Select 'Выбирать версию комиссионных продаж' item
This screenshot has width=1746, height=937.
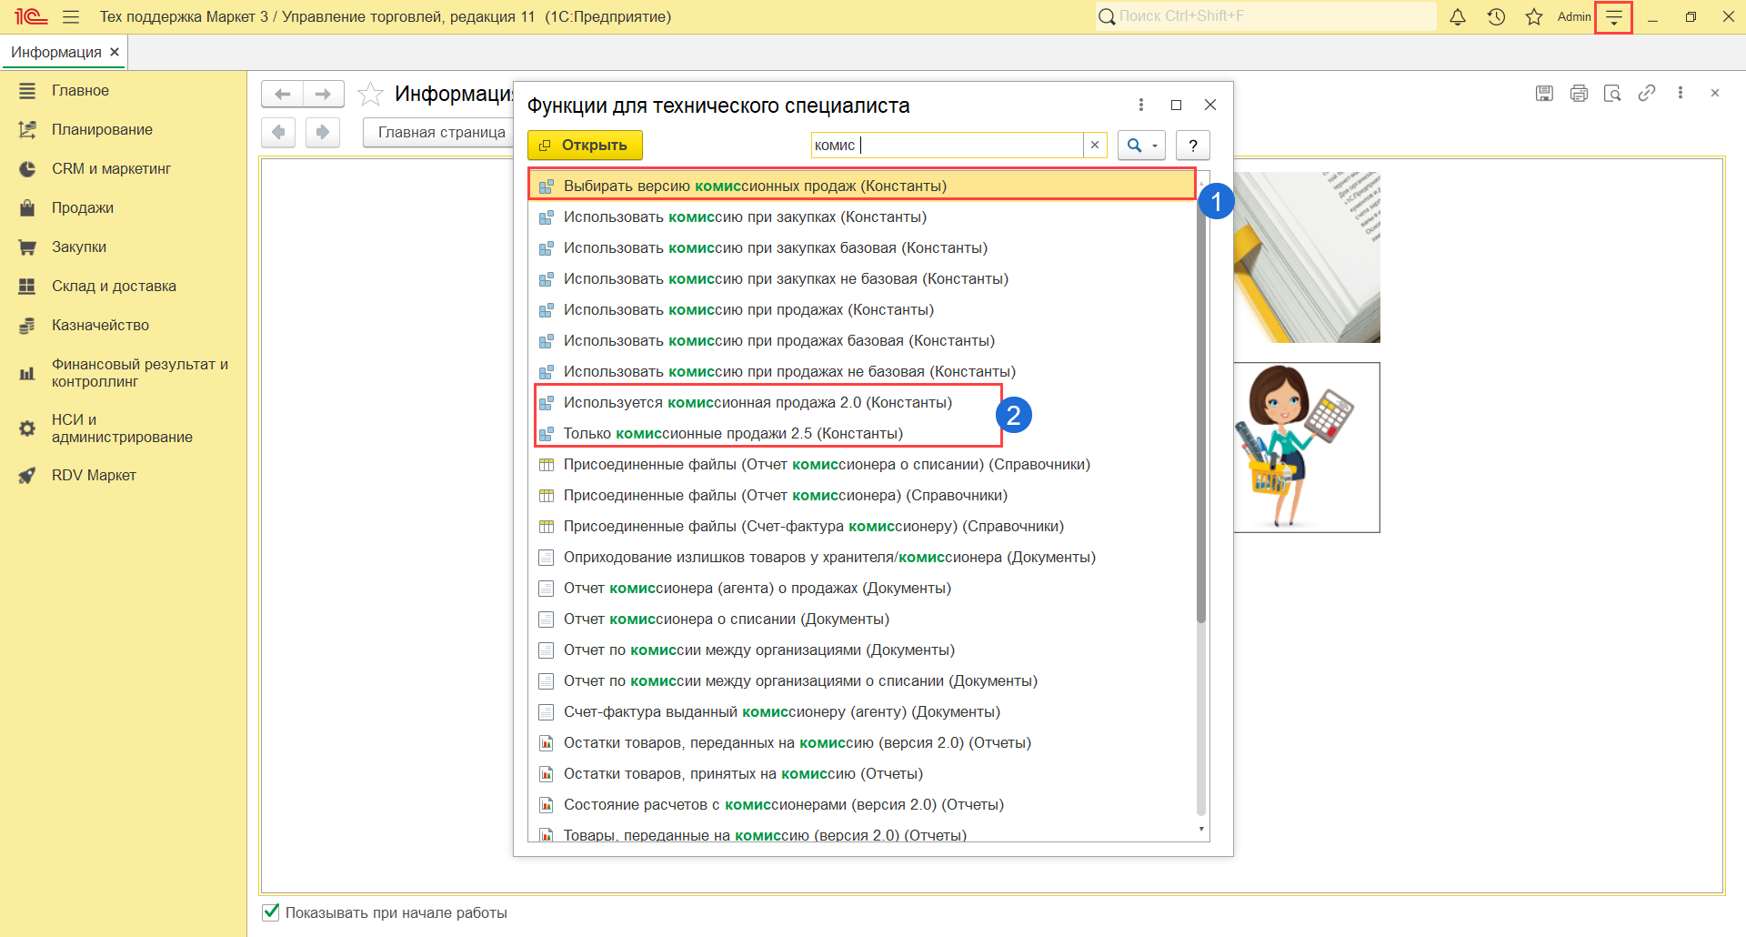point(755,186)
